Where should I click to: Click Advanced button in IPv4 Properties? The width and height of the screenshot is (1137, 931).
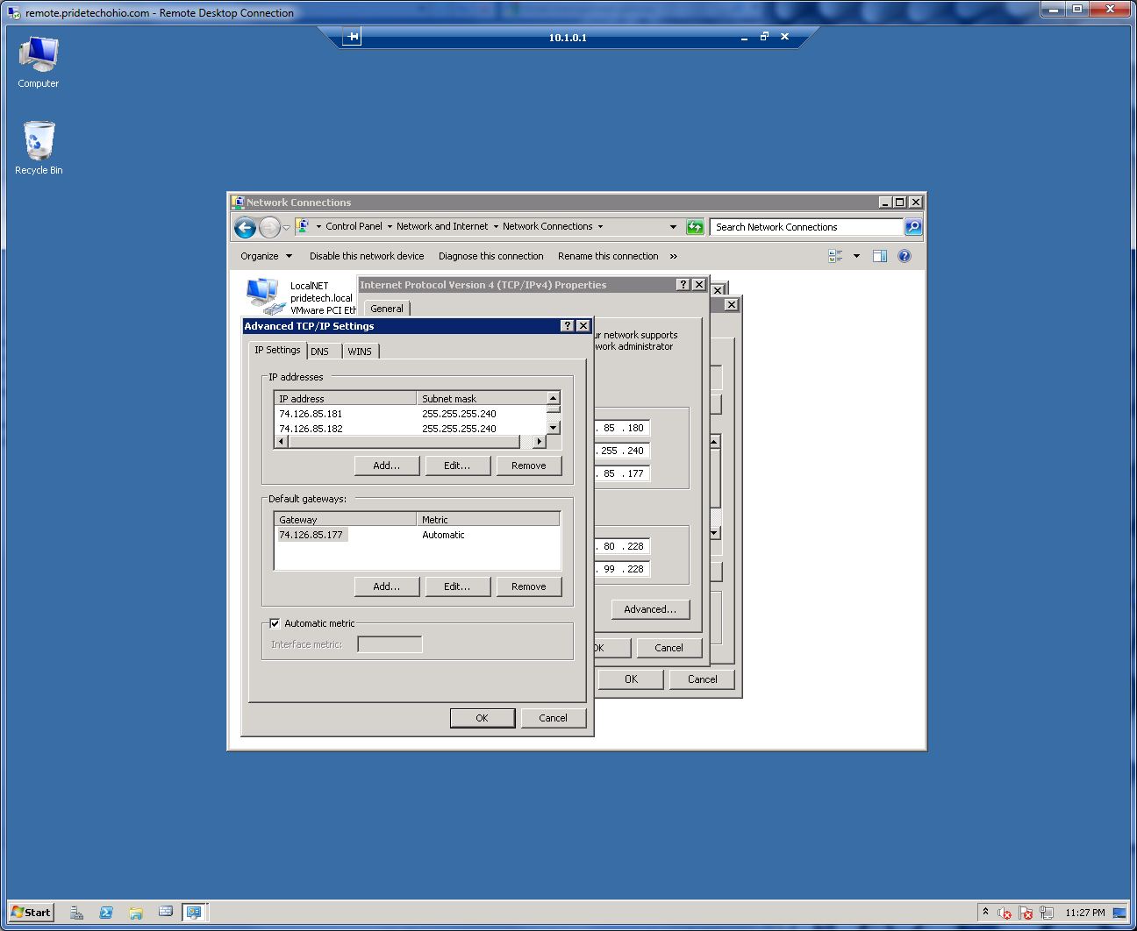click(x=650, y=609)
